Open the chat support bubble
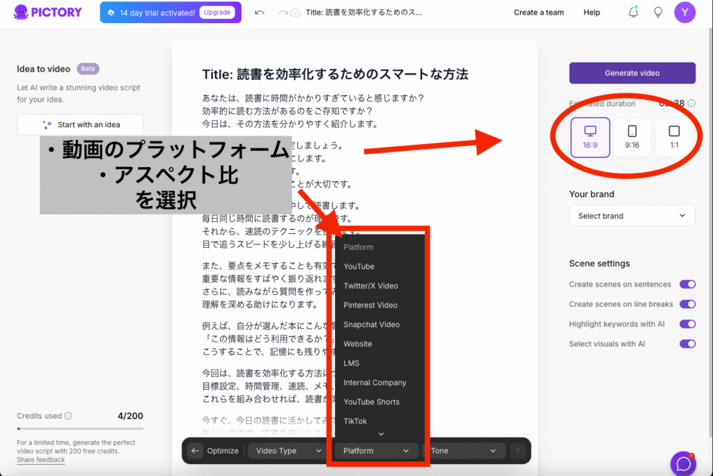The width and height of the screenshot is (713, 476). click(x=684, y=463)
